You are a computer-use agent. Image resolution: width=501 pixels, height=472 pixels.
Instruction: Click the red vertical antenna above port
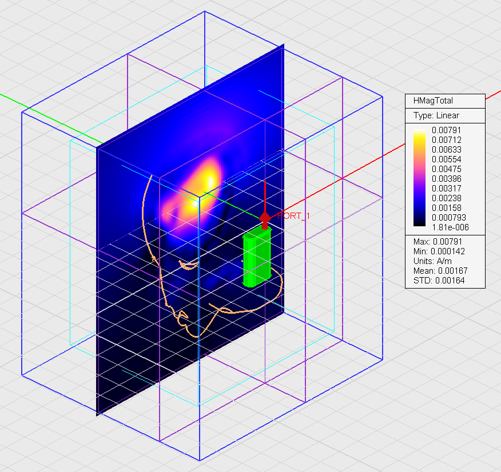pos(265,197)
